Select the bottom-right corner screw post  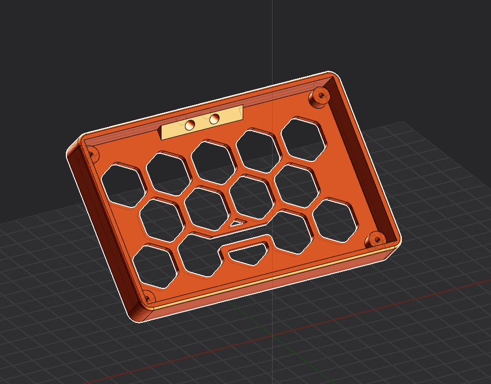375,241
